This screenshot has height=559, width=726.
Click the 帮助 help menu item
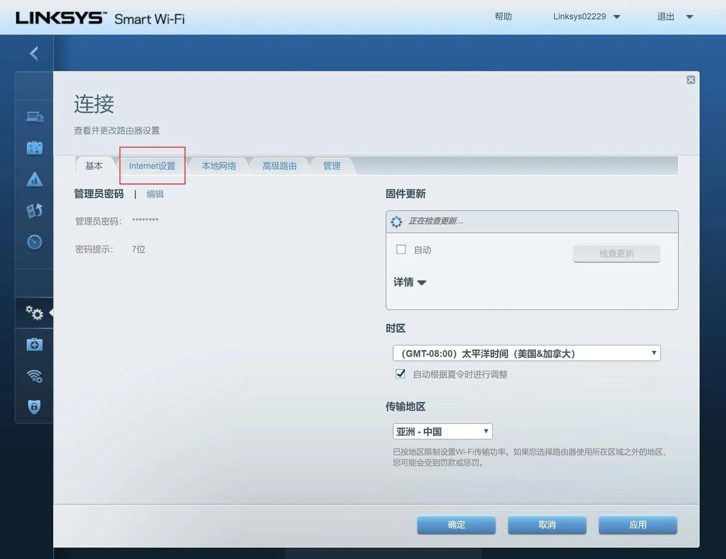(503, 16)
